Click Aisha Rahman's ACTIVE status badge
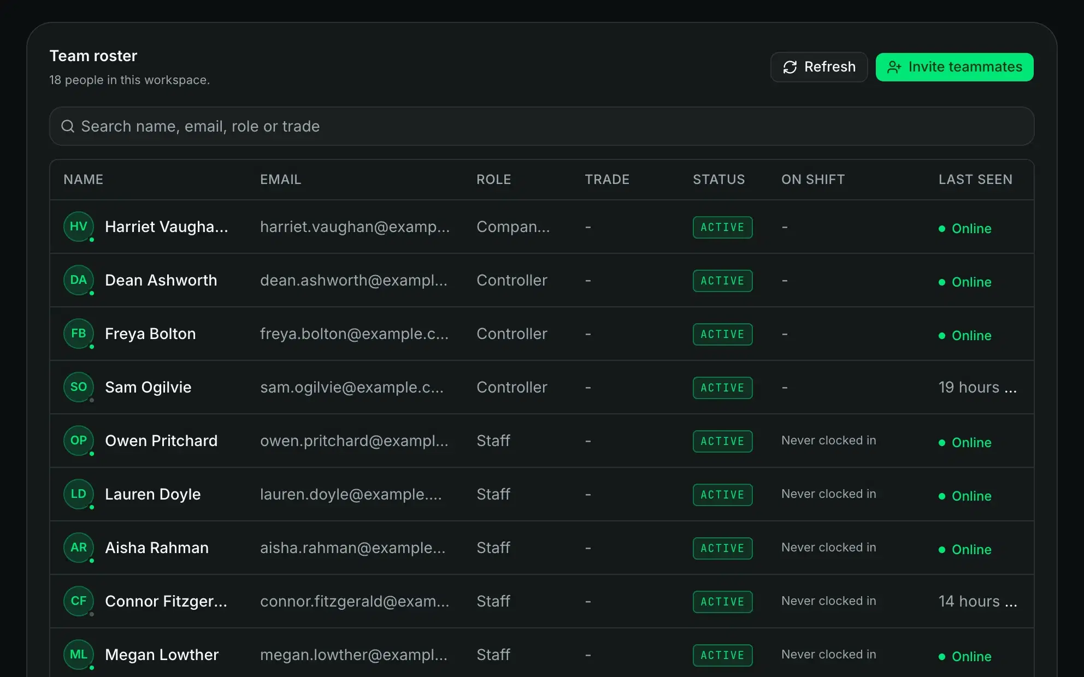This screenshot has height=677, width=1084. coord(722,548)
